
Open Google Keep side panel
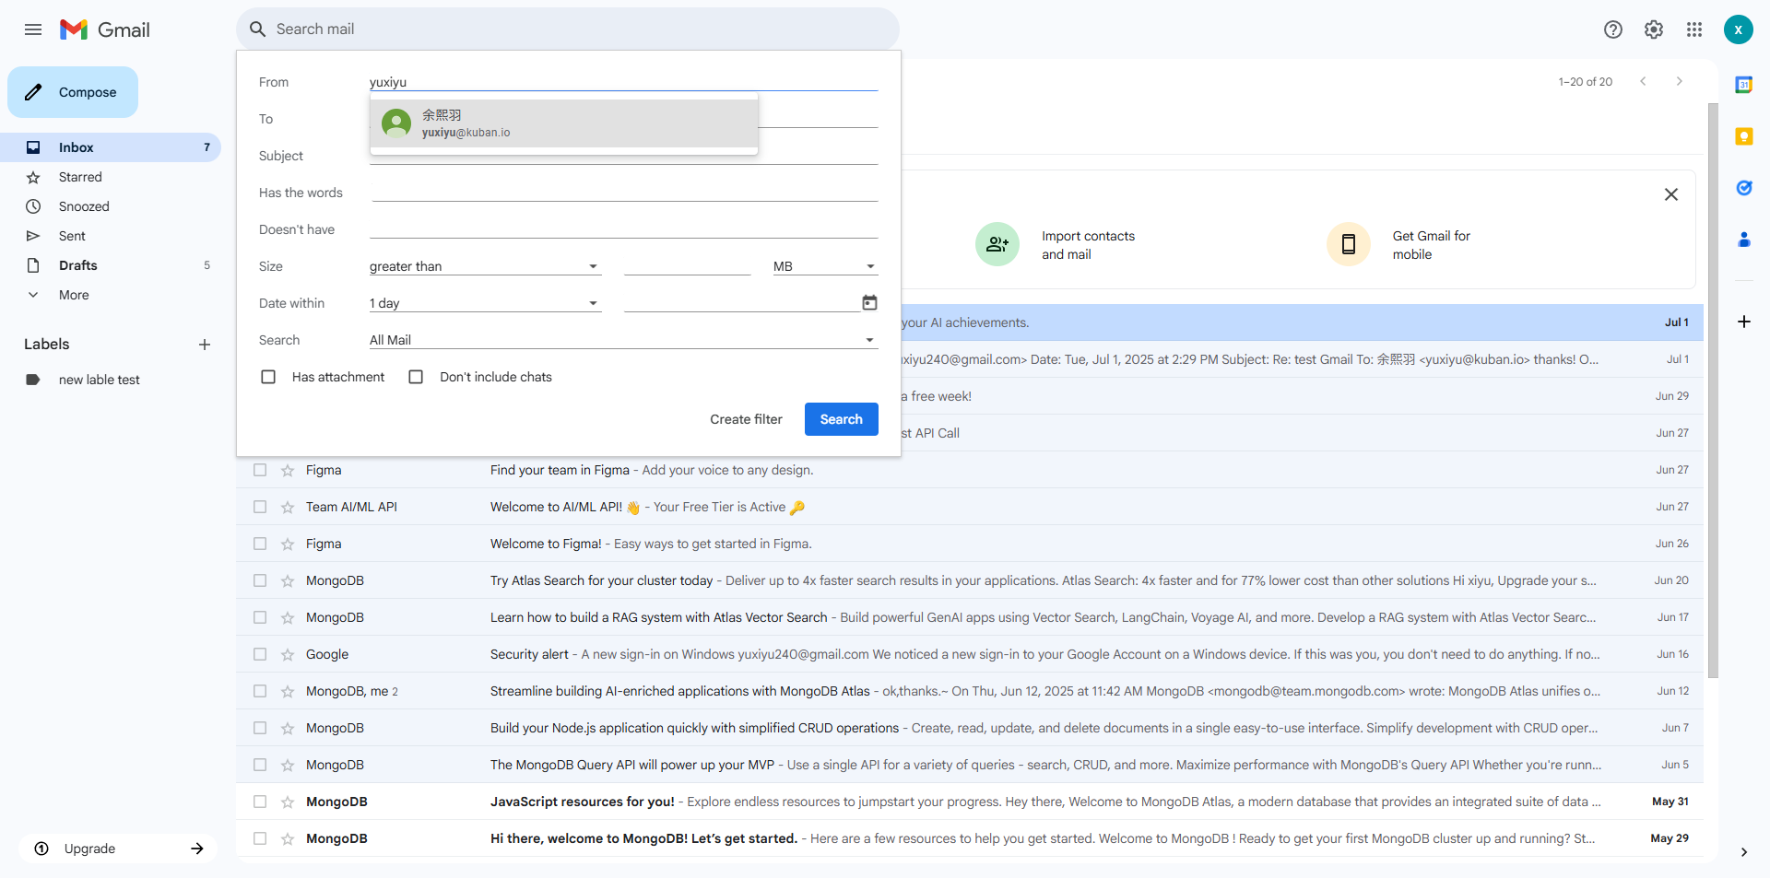(1744, 136)
